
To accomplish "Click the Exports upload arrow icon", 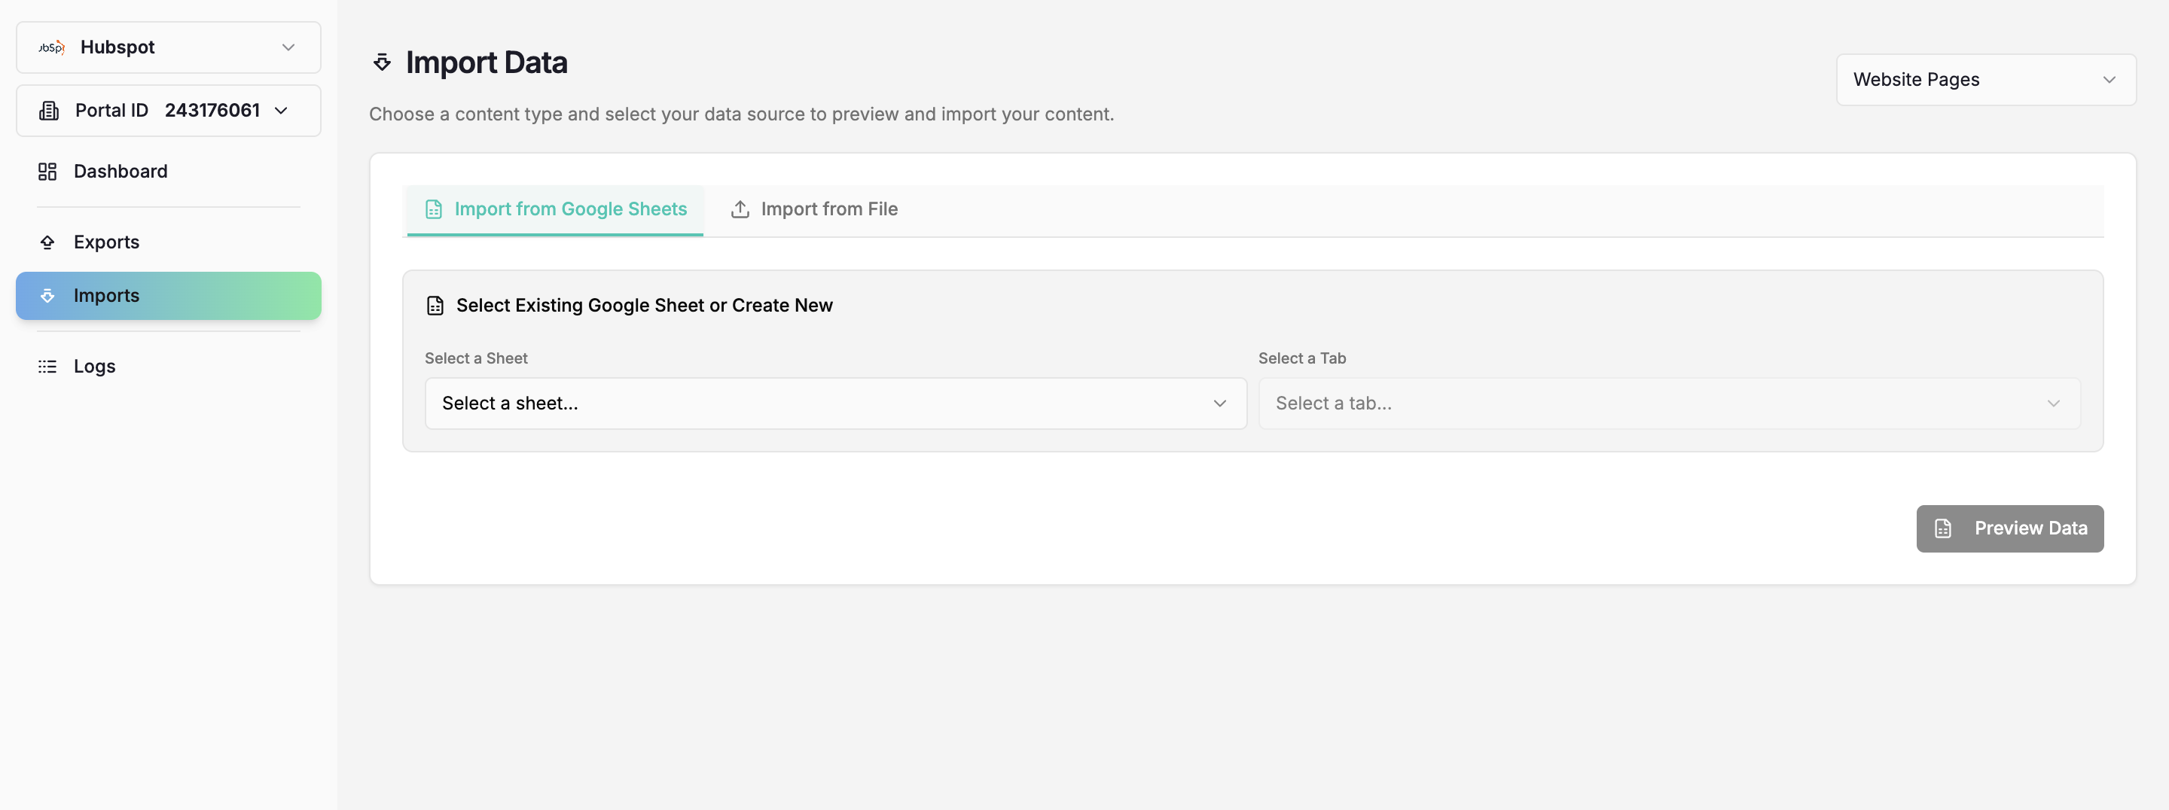I will pyautogui.click(x=47, y=242).
